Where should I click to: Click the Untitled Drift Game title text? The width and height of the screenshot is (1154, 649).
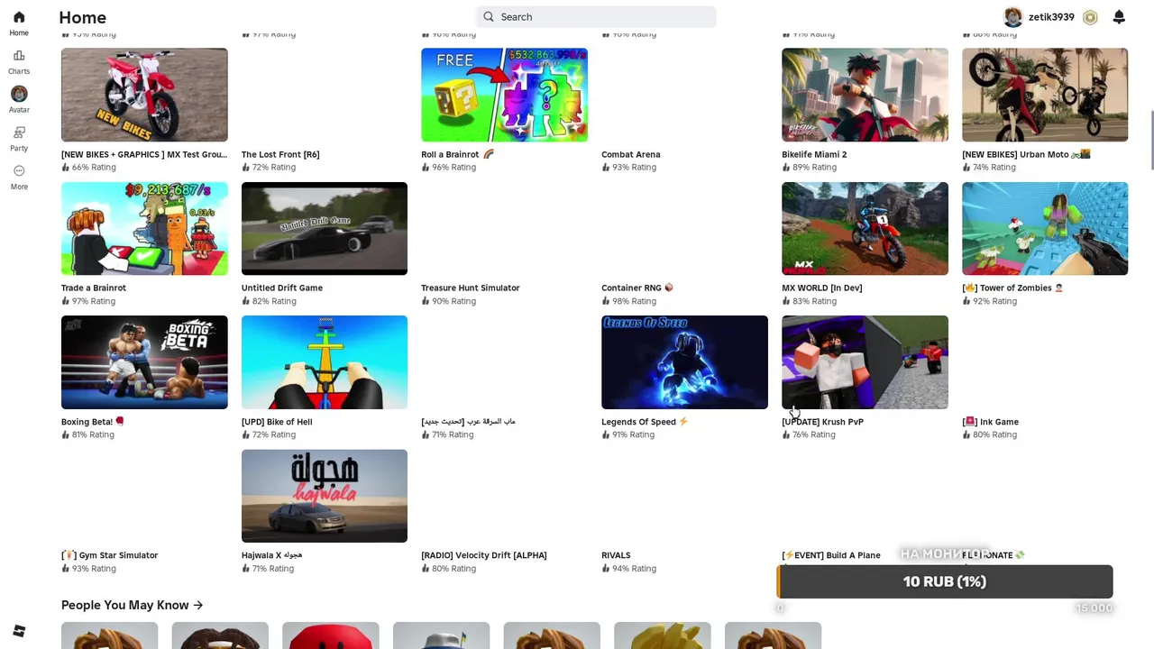pyautogui.click(x=282, y=288)
